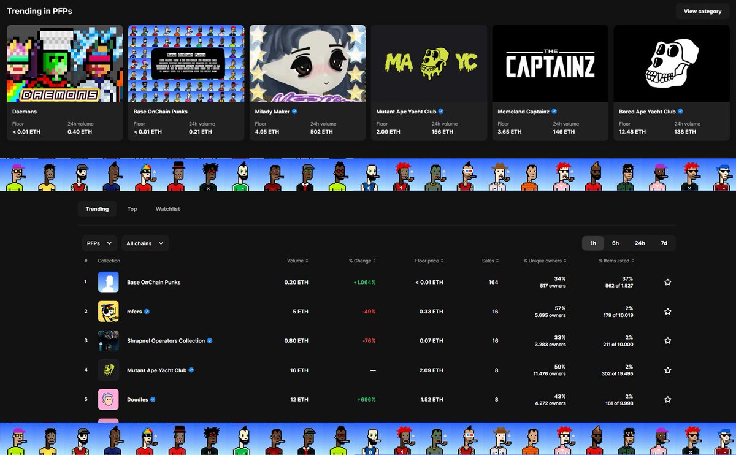This screenshot has height=455, width=736.
Task: Click verified badge on Mutant Ape Yacht Club card
Action: 442,112
